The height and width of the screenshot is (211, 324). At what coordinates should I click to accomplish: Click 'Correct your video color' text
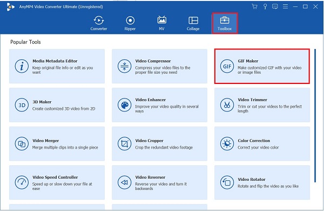coord(258,147)
